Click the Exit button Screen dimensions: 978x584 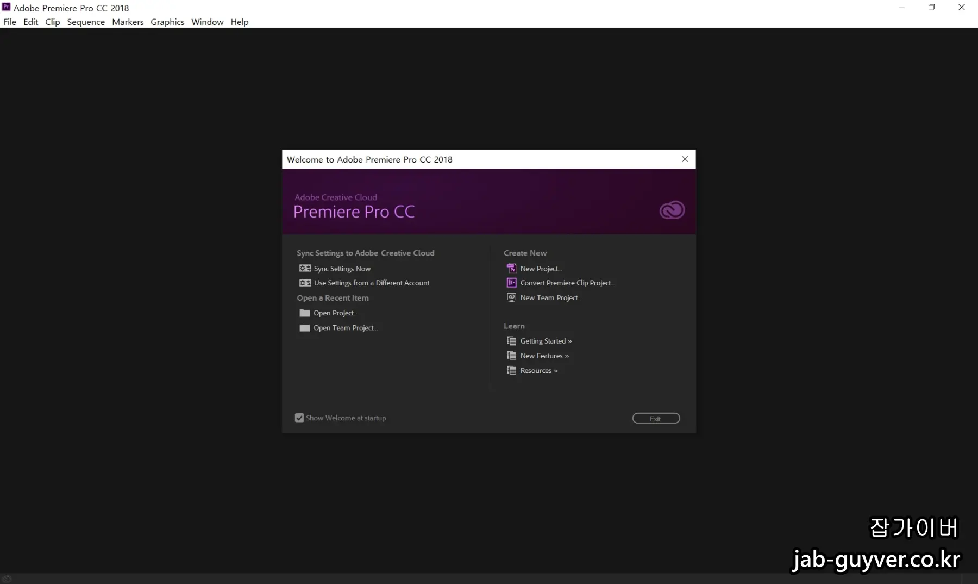coord(656,418)
